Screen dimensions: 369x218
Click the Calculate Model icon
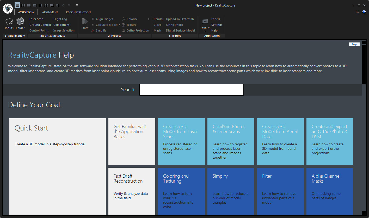[x=93, y=25]
